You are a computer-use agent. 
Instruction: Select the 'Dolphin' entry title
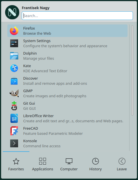pos(30,53)
